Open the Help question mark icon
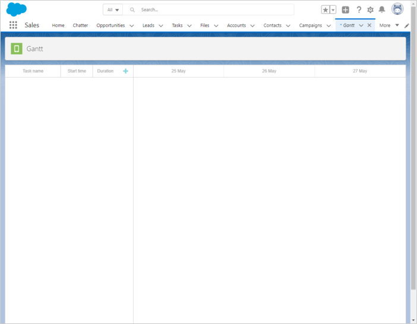 [359, 9]
